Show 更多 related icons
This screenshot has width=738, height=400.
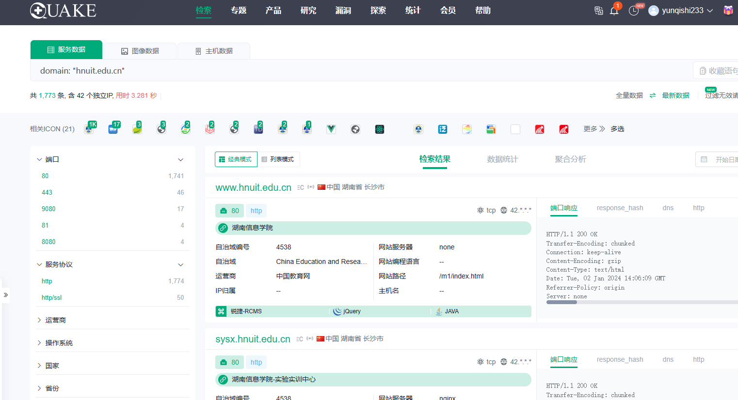pyautogui.click(x=594, y=129)
